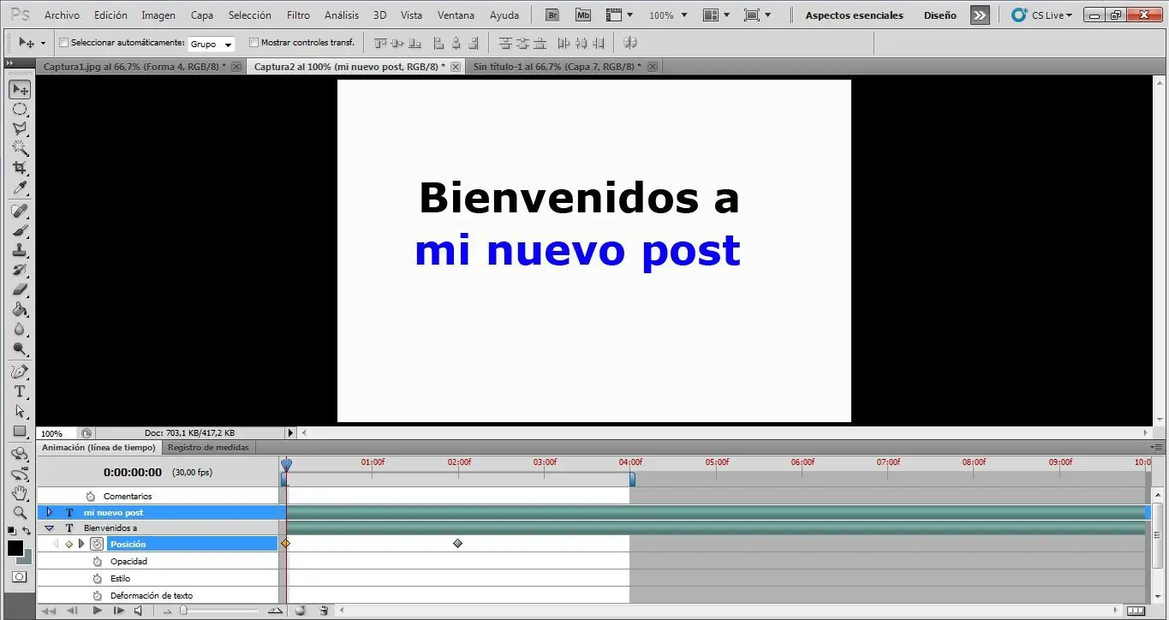This screenshot has height=620, width=1169.
Task: Expand the mi nuevo post layer
Action: [49, 512]
